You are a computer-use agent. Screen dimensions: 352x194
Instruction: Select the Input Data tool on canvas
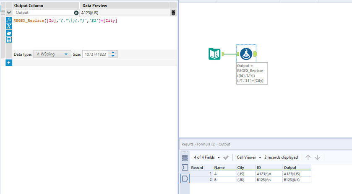(x=214, y=54)
